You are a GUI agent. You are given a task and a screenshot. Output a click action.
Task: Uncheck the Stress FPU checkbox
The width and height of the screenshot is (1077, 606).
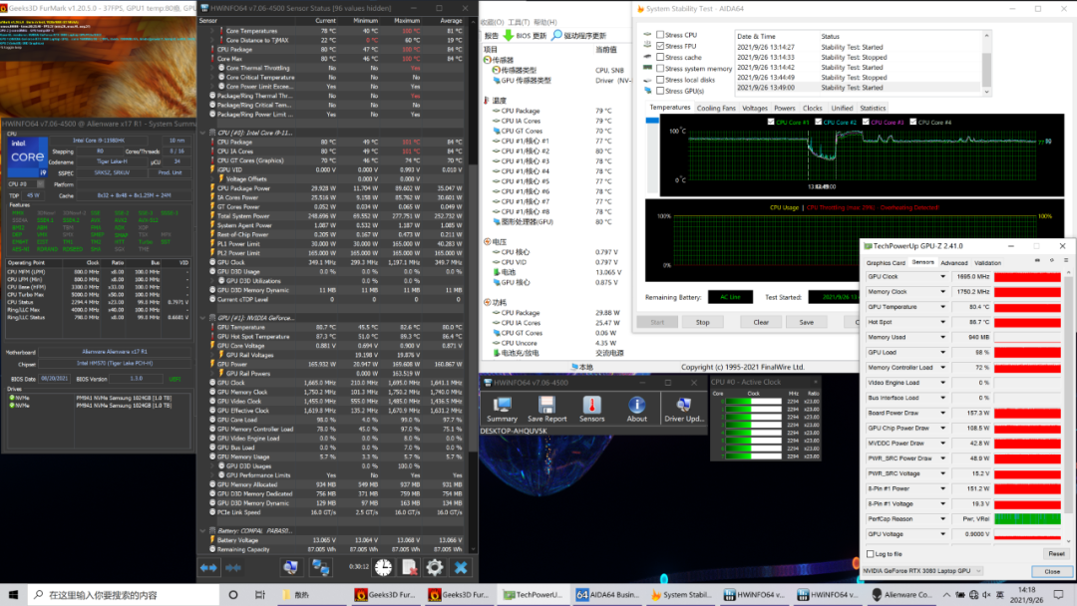(x=660, y=46)
